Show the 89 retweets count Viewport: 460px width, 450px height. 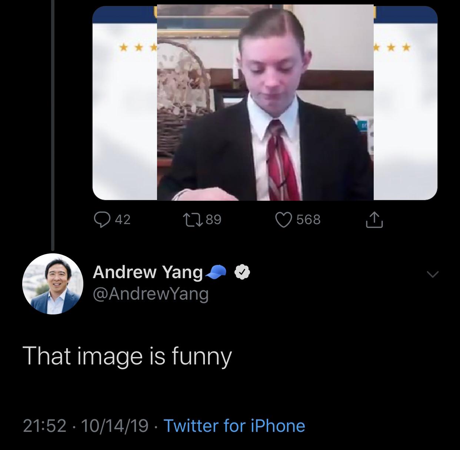pos(213,220)
